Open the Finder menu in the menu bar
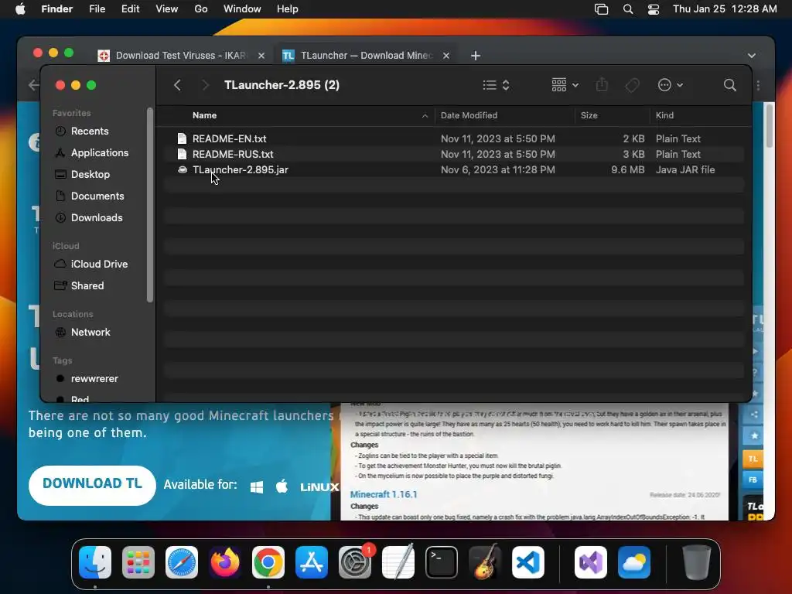This screenshot has width=792, height=594. click(x=56, y=9)
